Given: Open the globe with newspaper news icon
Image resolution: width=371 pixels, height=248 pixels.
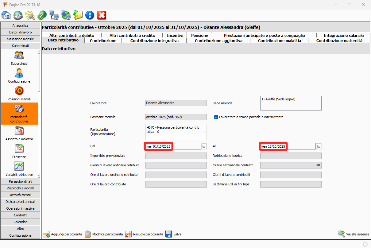Looking at the screenshot, I should [18, 15].
